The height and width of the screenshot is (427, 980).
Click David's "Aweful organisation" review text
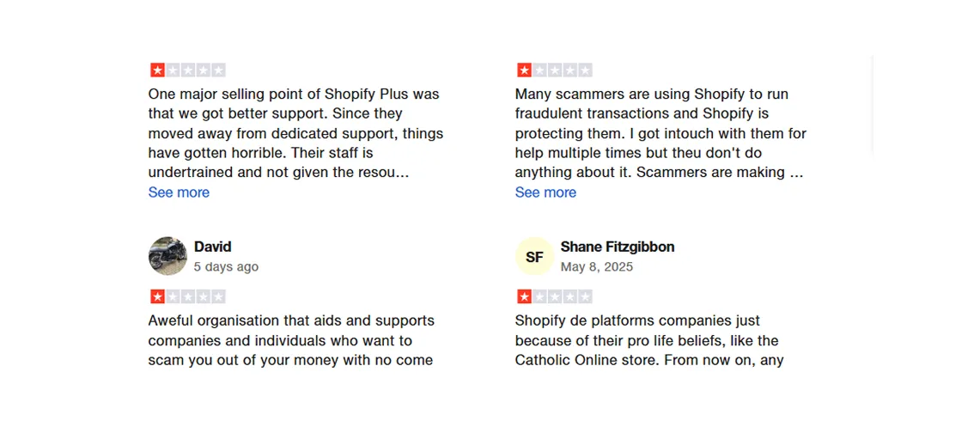[291, 340]
